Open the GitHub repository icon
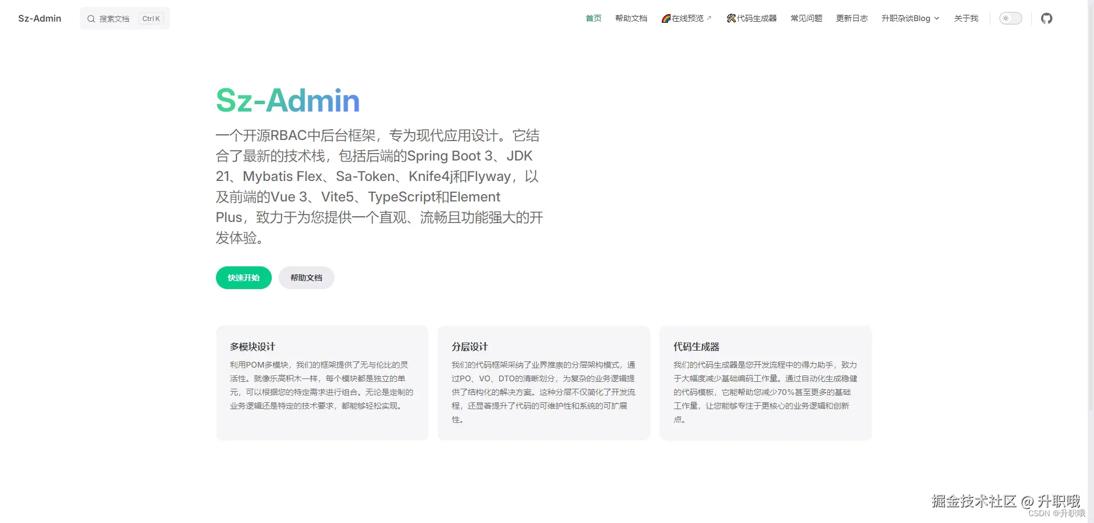1094x523 pixels. (x=1046, y=18)
